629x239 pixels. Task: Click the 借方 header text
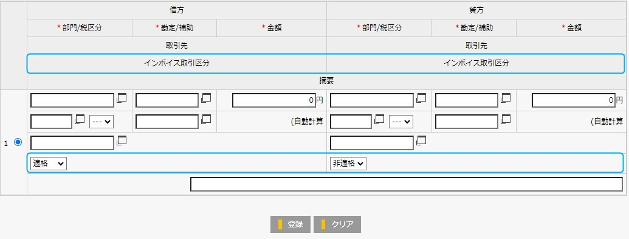click(177, 10)
